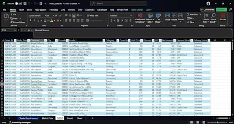Open the Power Pivot tab
This screenshot has height=124, width=234.
coord(123,10)
